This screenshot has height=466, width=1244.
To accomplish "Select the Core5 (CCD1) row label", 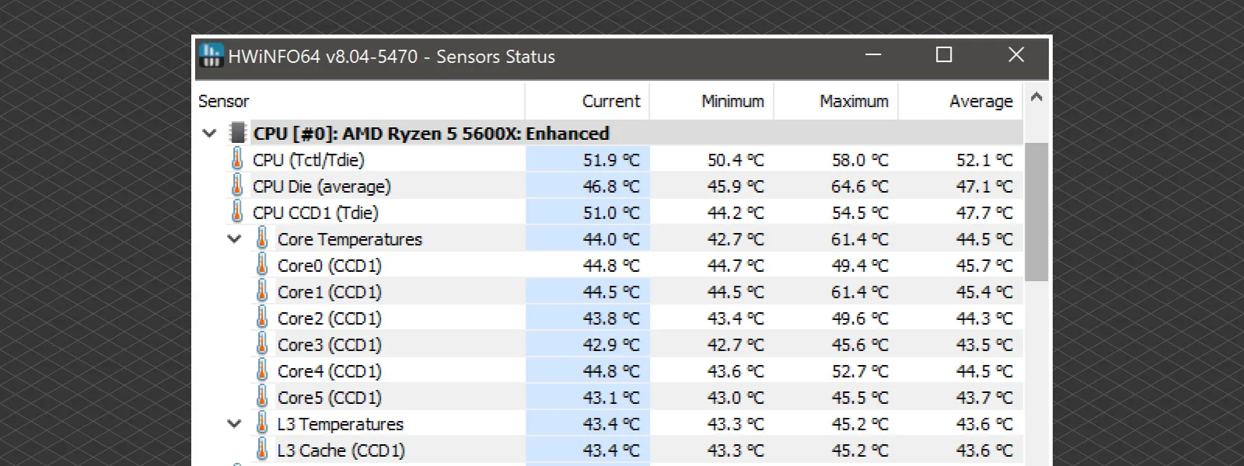I will click(x=330, y=398).
